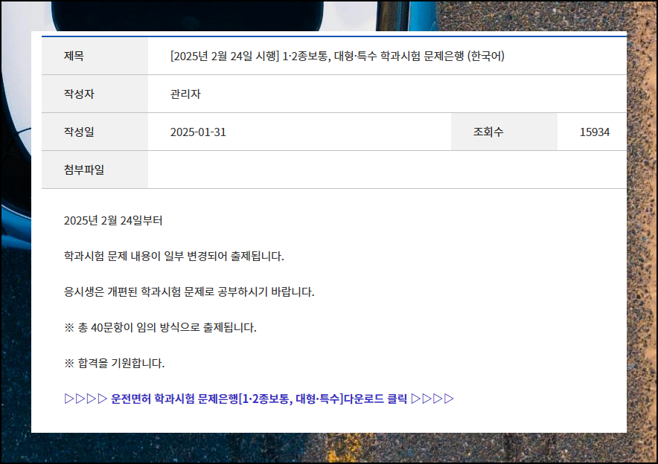The width and height of the screenshot is (658, 464).
Task: Click the 제목 header cell
Action: point(95,56)
